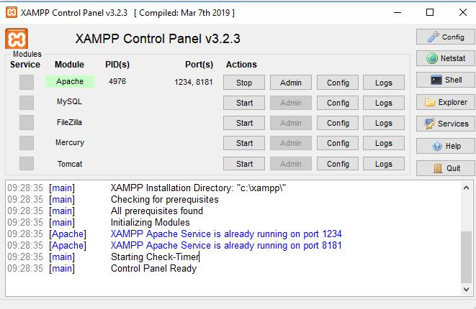
Task: Click log line 'All prerequisites found'
Action: point(157,211)
